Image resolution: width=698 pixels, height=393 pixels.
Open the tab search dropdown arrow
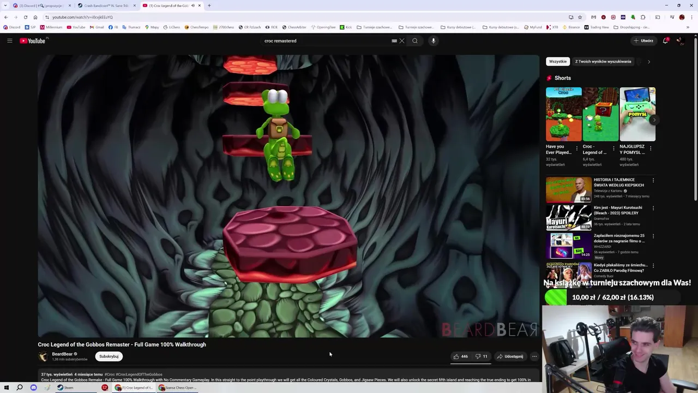(5, 5)
